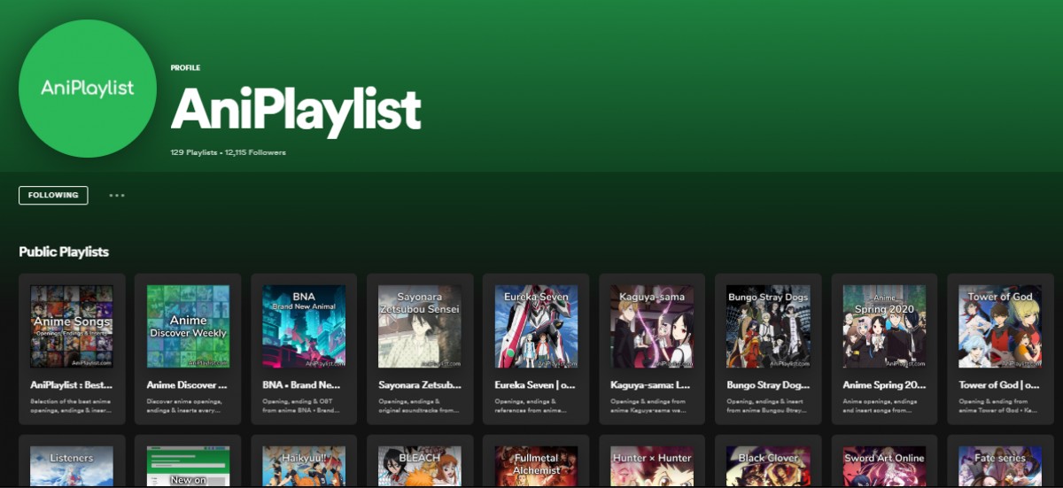Open the Fate series playlist cover
The width and height of the screenshot is (1063, 488).
(x=1000, y=467)
